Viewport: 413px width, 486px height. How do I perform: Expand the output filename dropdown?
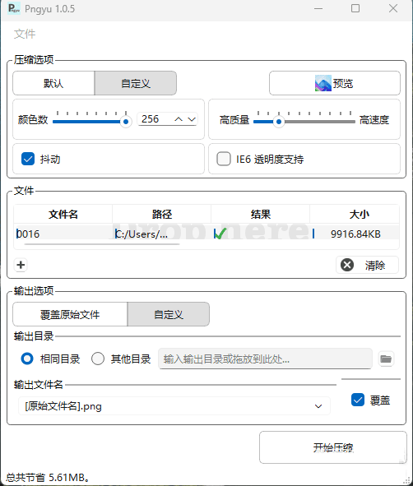coord(318,406)
